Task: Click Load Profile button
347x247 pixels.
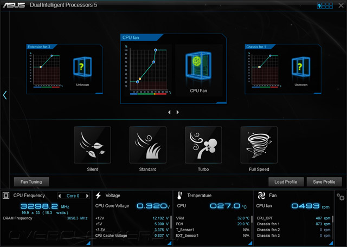Action: [286, 182]
